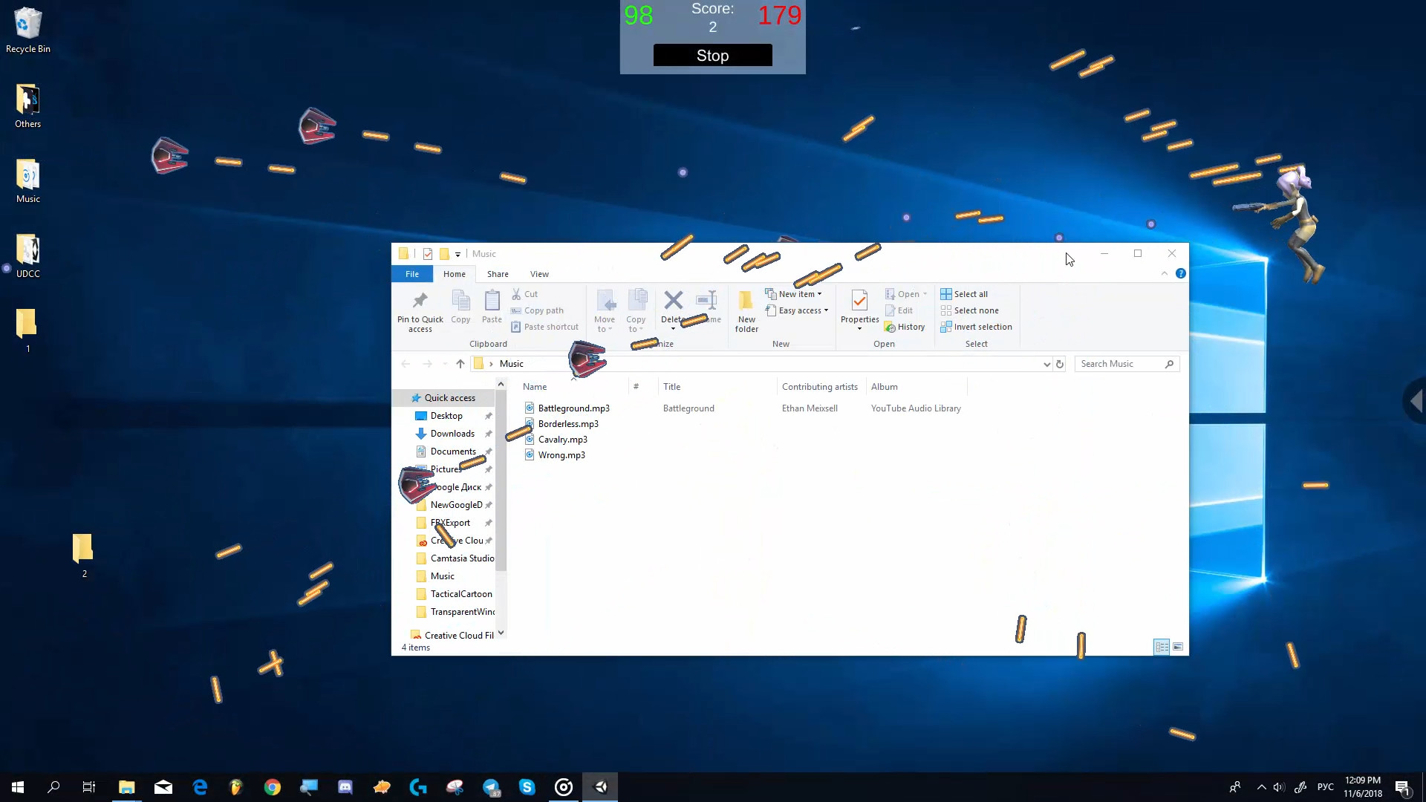The height and width of the screenshot is (802, 1426).
Task: Open the Battleground.mp3 file
Action: [x=573, y=408]
